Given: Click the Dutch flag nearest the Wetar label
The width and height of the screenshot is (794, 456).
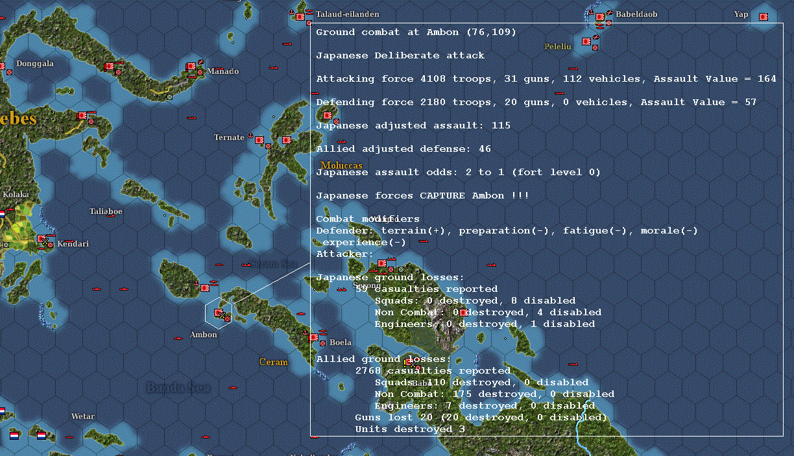Looking at the screenshot, I should point(42,436).
